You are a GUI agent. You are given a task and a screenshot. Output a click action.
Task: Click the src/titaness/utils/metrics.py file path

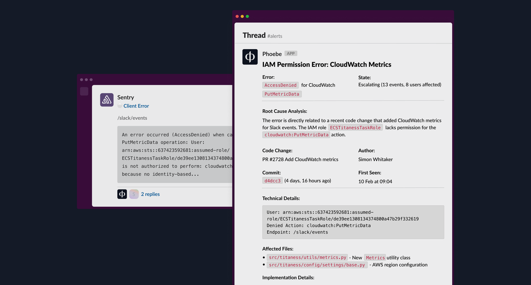pyautogui.click(x=307, y=258)
